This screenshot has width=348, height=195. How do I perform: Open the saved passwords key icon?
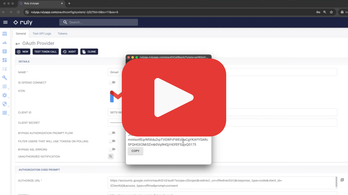click(x=318, y=12)
